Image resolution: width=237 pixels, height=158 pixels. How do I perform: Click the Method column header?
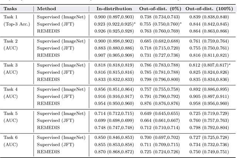pos(47,9)
